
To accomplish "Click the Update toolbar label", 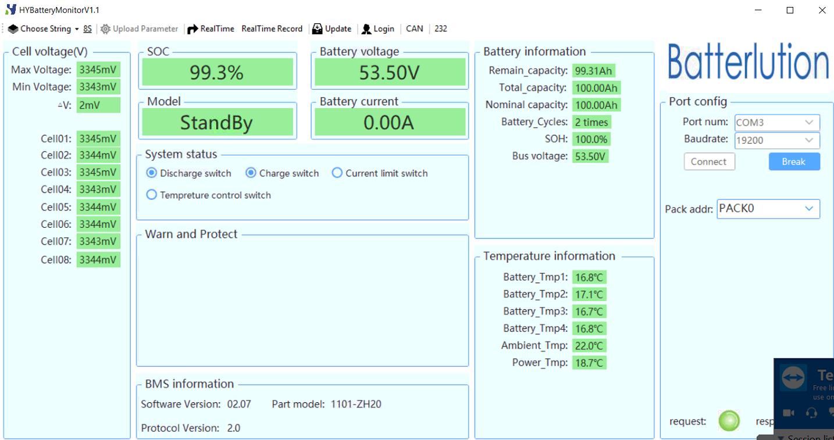I will click(x=338, y=28).
